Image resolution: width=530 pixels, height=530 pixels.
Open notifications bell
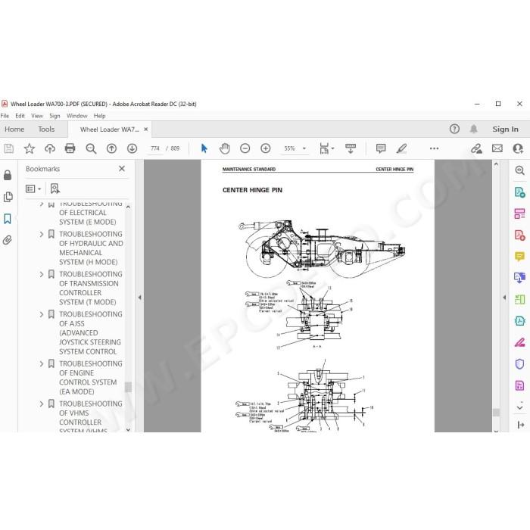(473, 129)
